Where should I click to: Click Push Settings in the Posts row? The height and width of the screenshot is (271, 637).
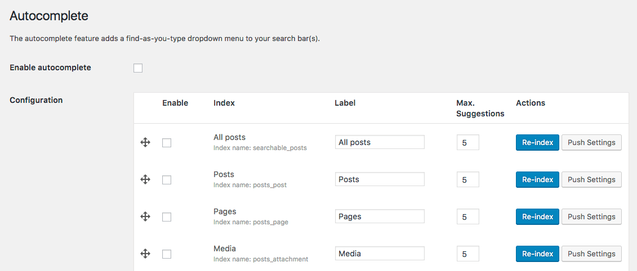point(591,179)
